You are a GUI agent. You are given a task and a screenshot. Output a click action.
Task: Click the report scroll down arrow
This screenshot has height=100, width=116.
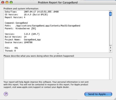(110, 51)
